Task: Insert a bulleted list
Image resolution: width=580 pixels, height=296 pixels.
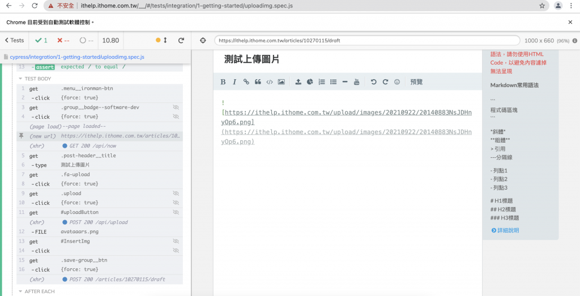Action: [x=333, y=82]
